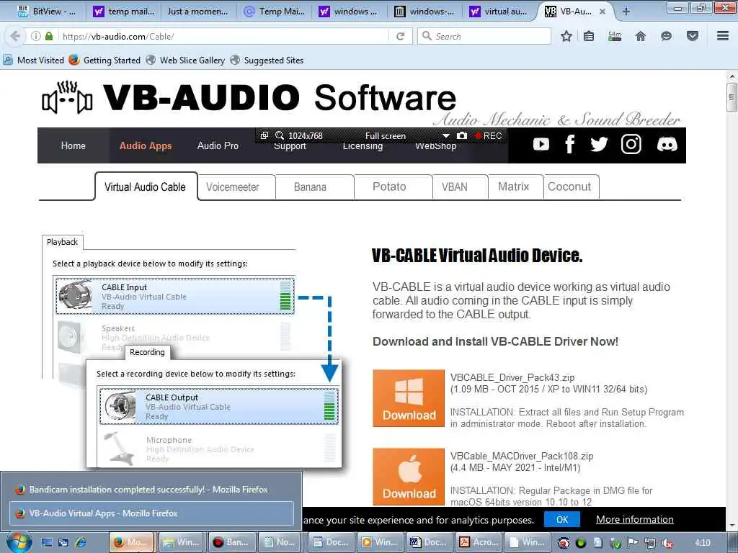This screenshot has height=553, width=738.
Task: Click the Mac Download orange button
Action: click(x=409, y=477)
